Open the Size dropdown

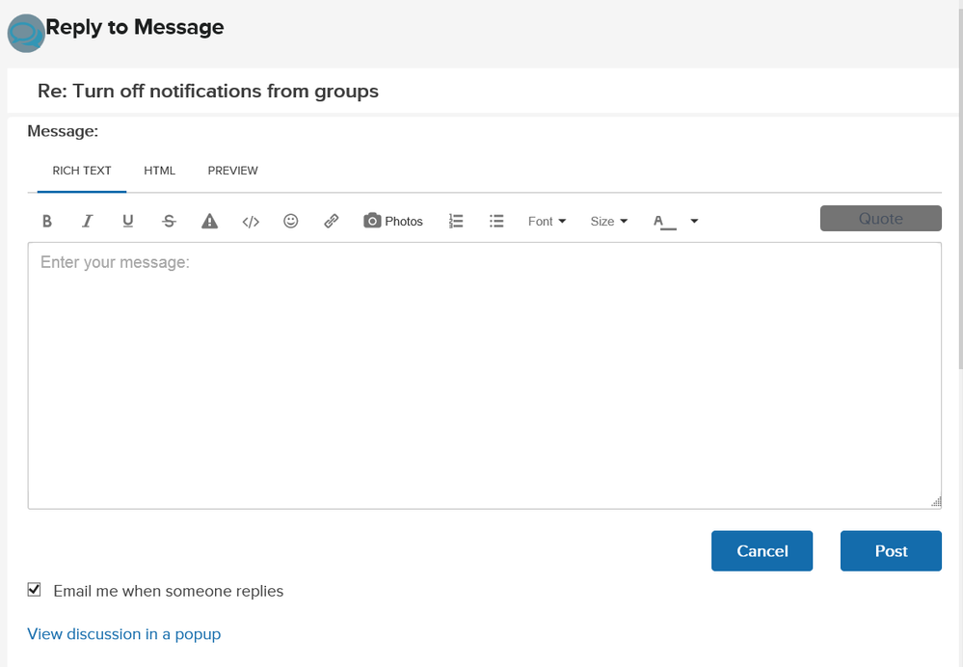point(608,221)
